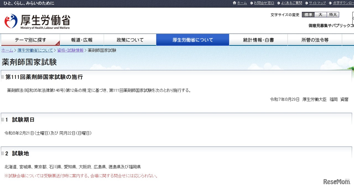Open the 報道・広報 tab
Screen dimensions: 354x188
(82, 39)
